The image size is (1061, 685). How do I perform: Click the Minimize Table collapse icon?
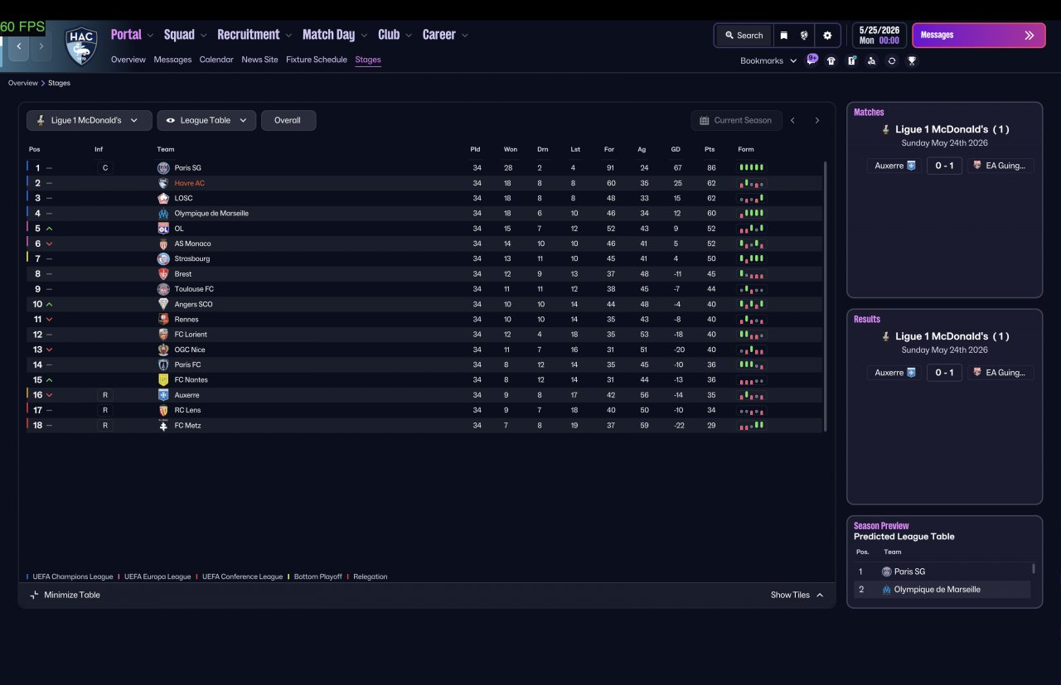(x=34, y=595)
